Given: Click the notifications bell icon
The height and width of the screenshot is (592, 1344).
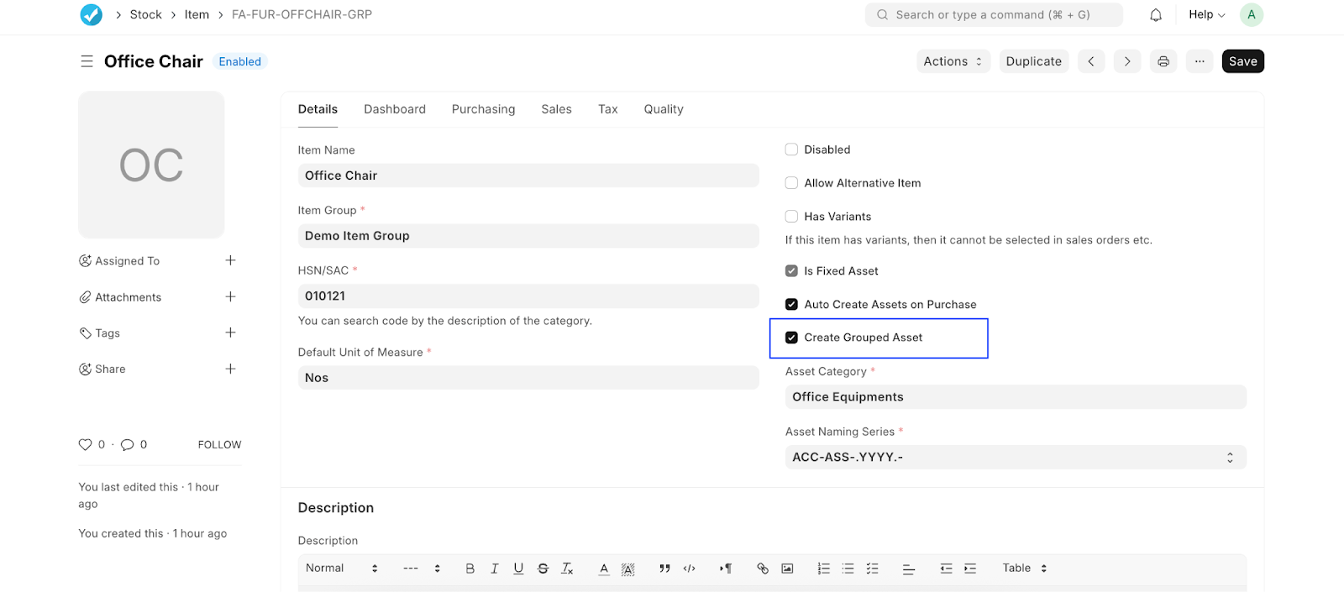Looking at the screenshot, I should point(1156,15).
